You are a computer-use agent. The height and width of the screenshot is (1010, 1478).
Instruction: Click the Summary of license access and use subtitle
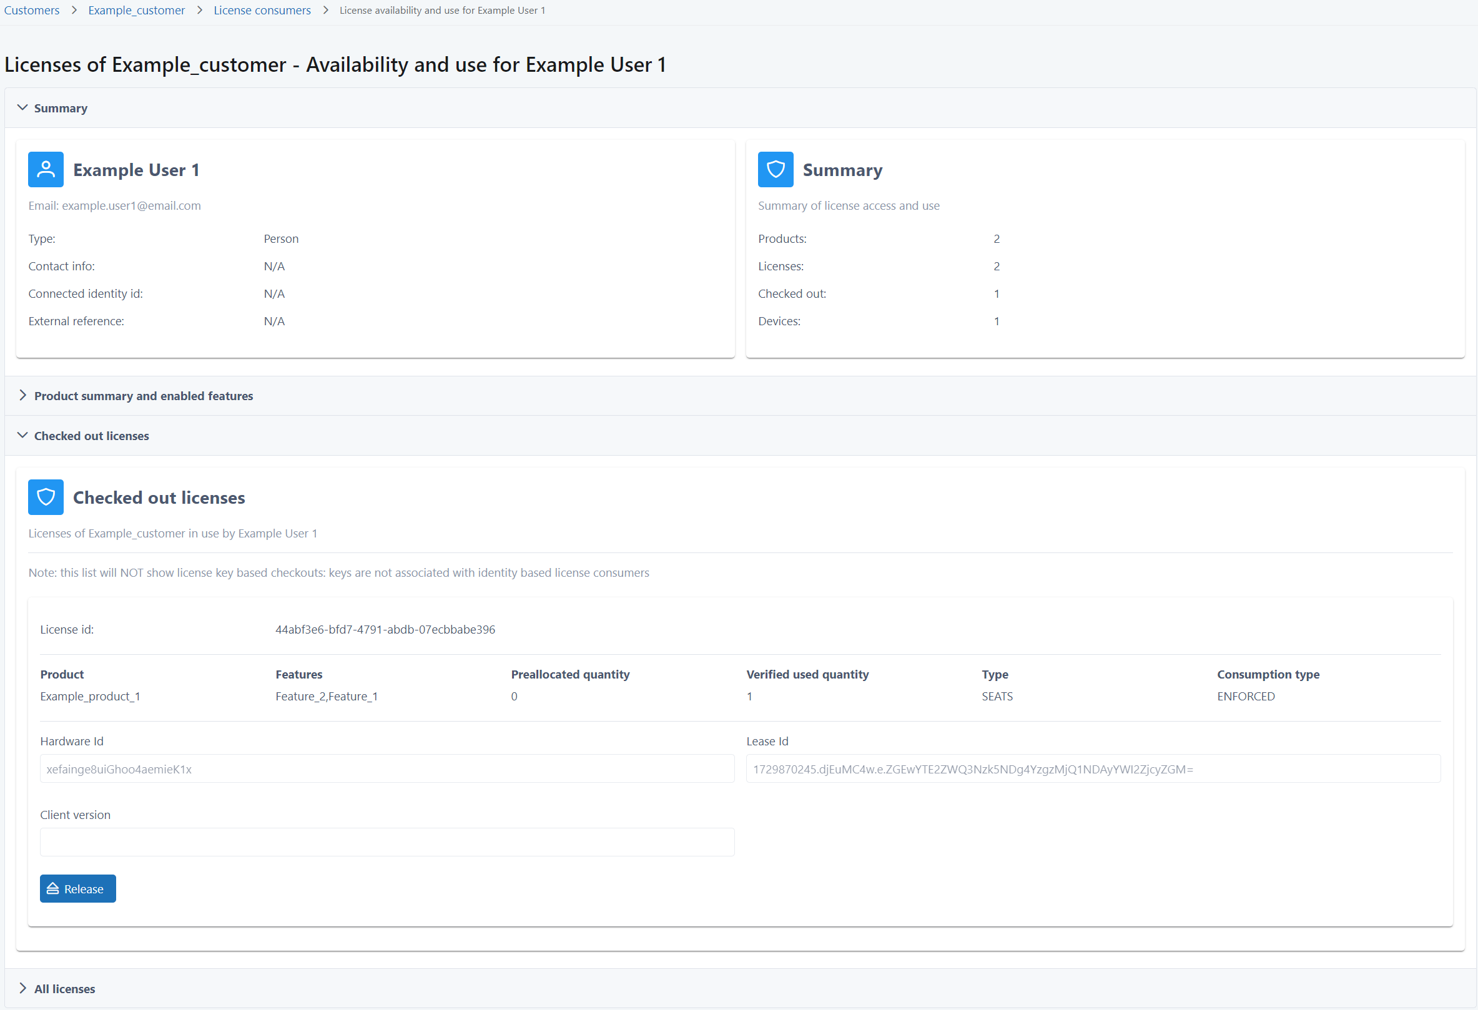[849, 206]
